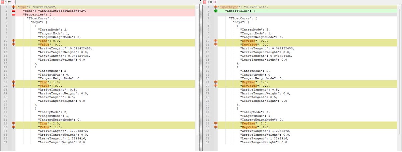Click "ArriveTangent": 1.2243372 in NEW pane
Viewport: 402px width, 152px height.
(x=63, y=131)
